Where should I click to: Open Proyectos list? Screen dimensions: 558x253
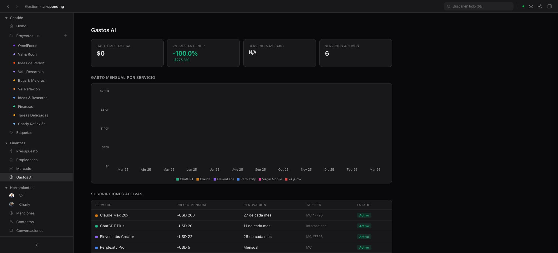[25, 36]
